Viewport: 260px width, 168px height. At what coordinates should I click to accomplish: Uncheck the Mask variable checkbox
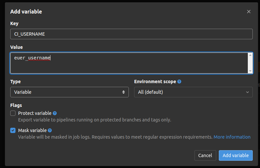pos(13,130)
